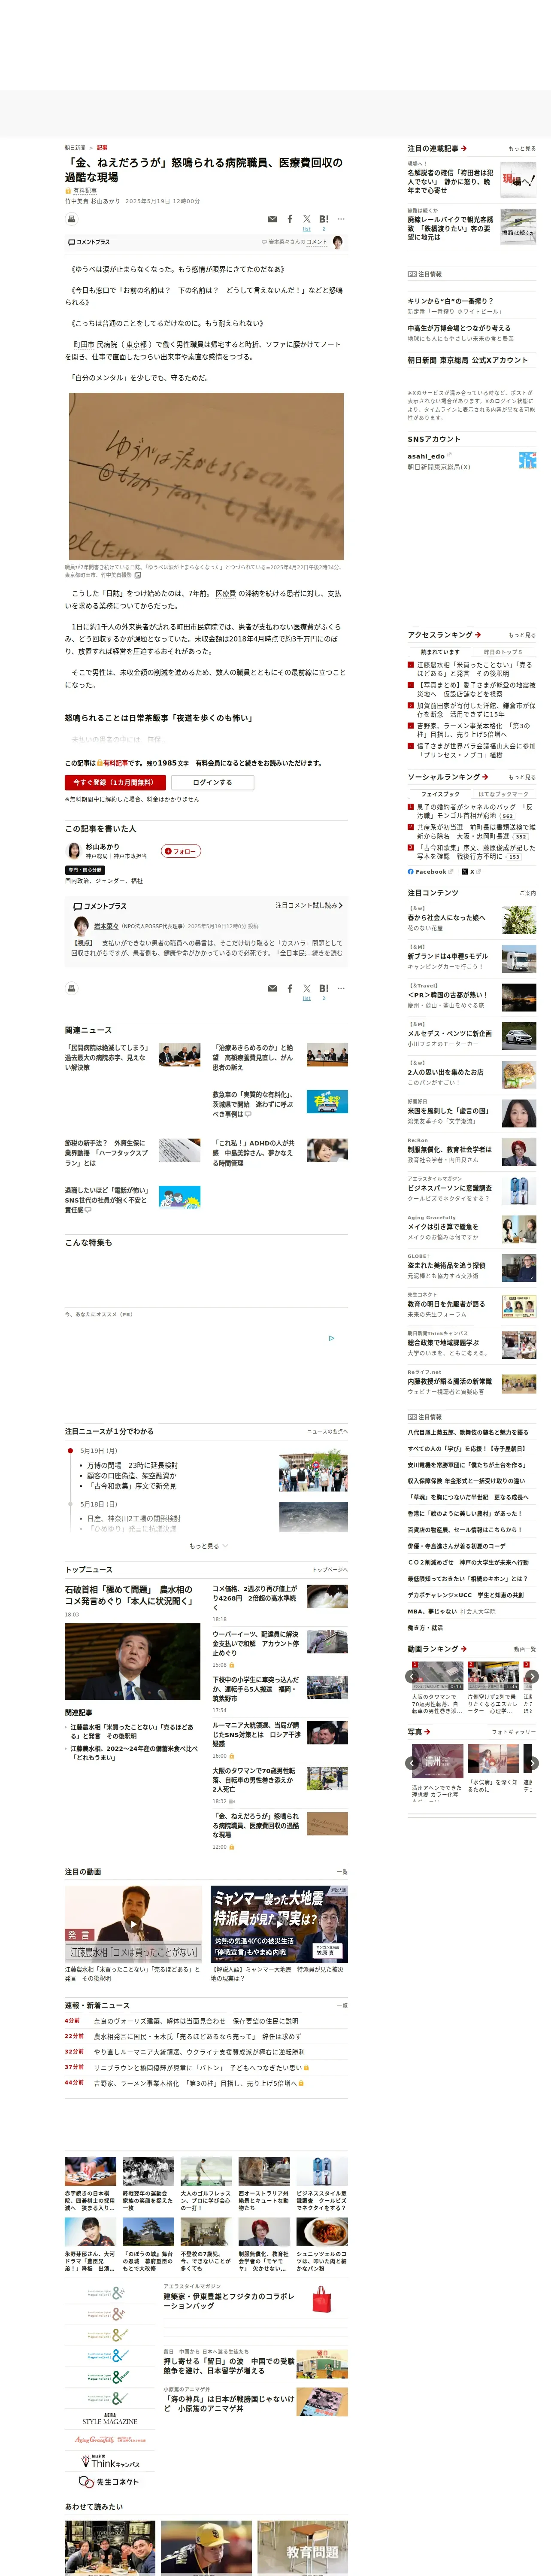The image size is (551, 2576).
Task: Expand もっと見る under 注目ニュース
Action: (x=208, y=1545)
